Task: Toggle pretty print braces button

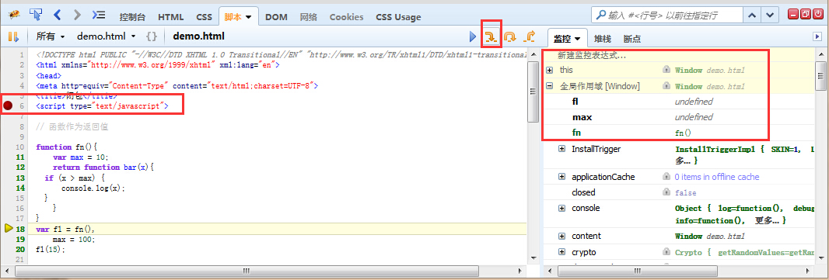Action: click(152, 36)
